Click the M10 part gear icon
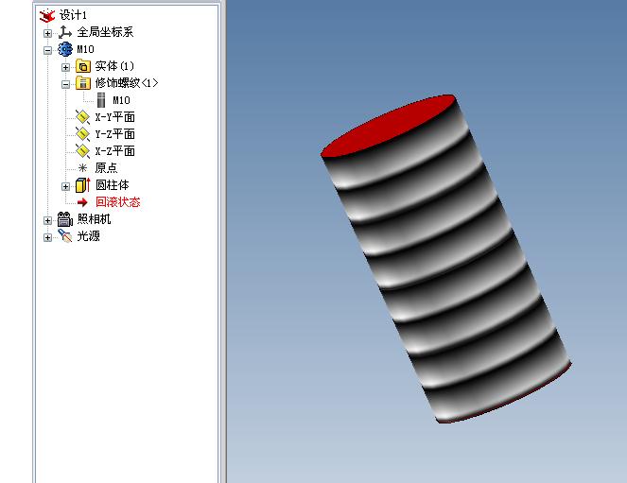Image resolution: width=627 pixels, height=483 pixels. coord(64,49)
